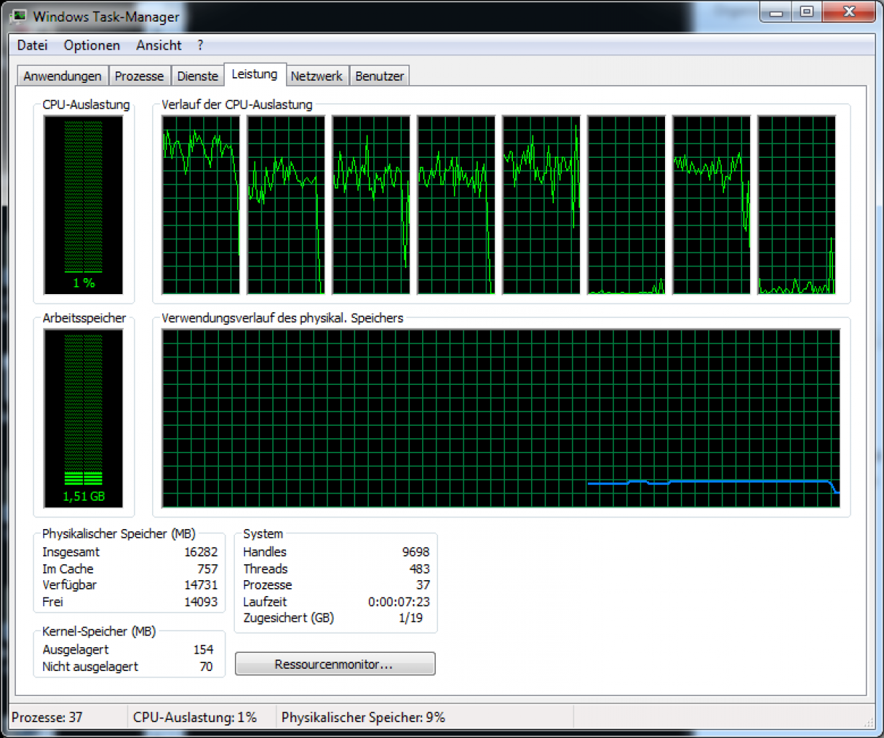
Task: Click the seventh CPU core history graph
Action: click(x=711, y=205)
